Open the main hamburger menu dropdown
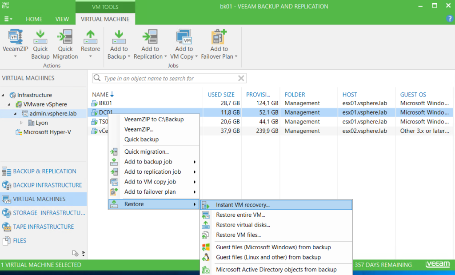This screenshot has width=455, height=275. 8,19
